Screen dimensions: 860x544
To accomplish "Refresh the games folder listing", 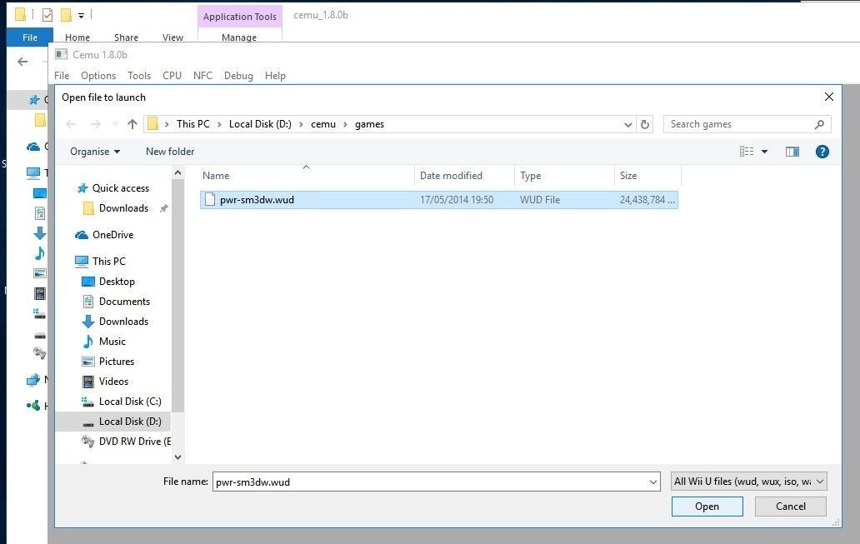I will point(645,124).
